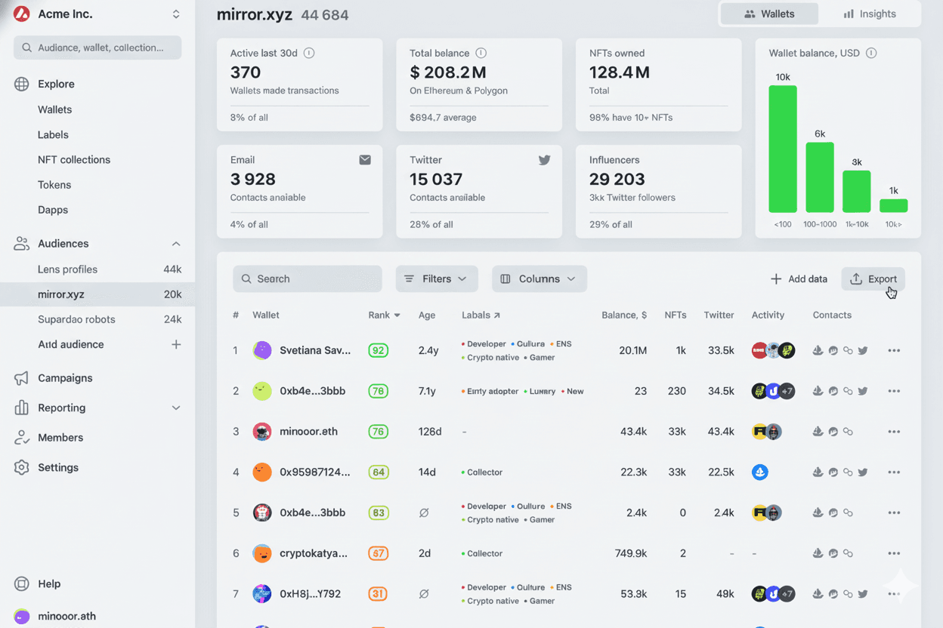Click the Mirror icon for minooor.eth's row

pyautogui.click(x=833, y=431)
